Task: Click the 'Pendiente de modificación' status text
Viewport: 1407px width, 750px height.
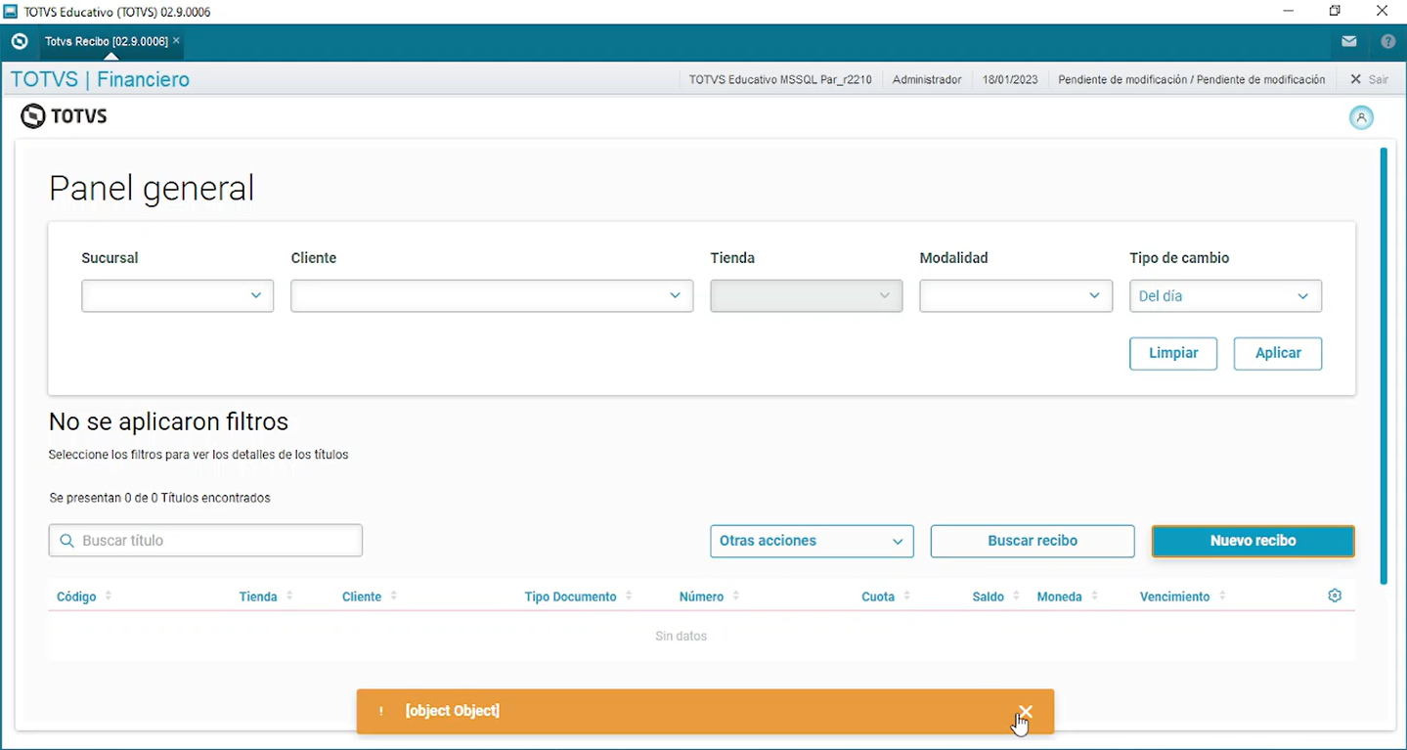Action: pos(1192,80)
